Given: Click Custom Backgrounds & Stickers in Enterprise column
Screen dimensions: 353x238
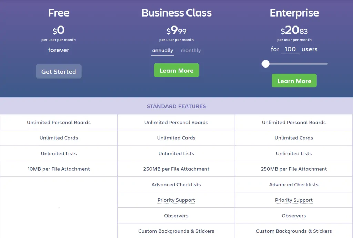Looking at the screenshot, I should click(294, 231).
